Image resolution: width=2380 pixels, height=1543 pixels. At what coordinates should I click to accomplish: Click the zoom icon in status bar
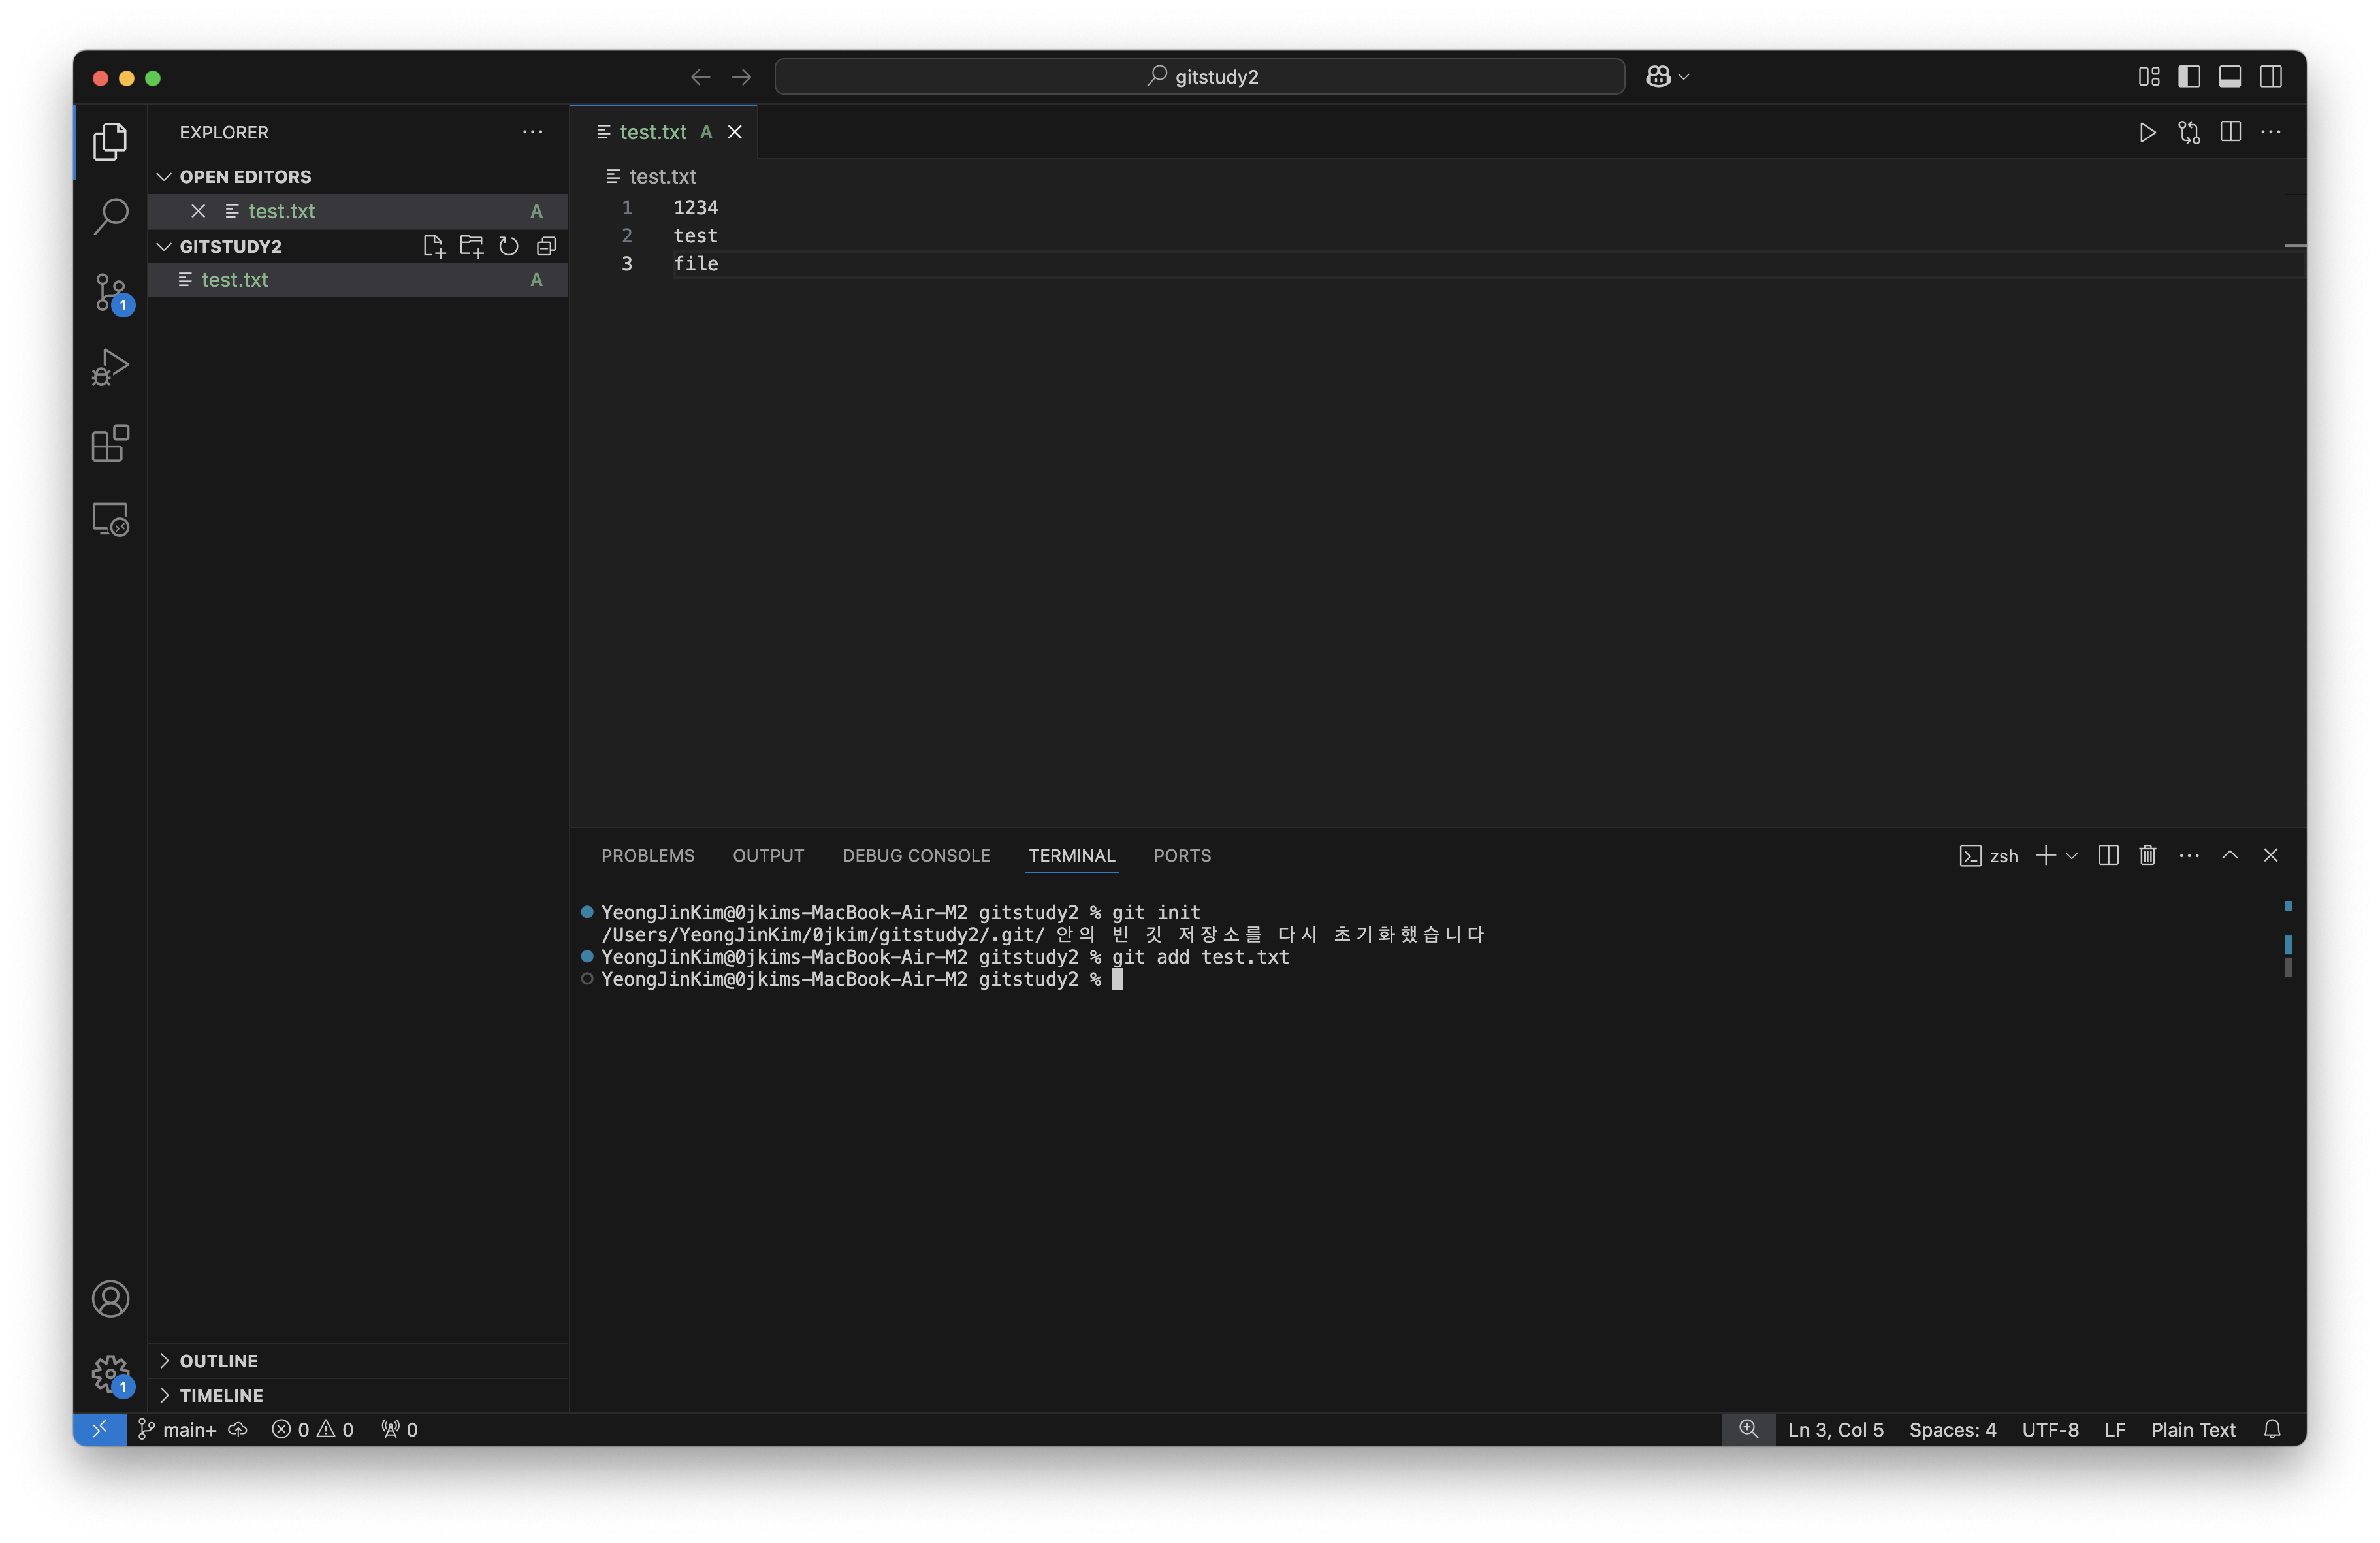pos(1748,1430)
